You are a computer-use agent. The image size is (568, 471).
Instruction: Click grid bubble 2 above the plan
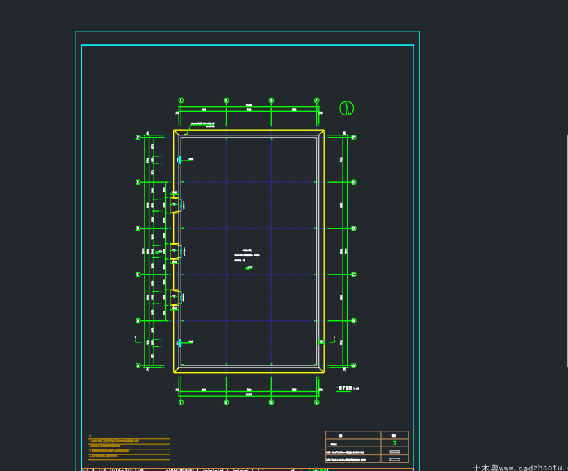click(x=226, y=100)
